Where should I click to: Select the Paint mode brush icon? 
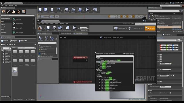9,12
